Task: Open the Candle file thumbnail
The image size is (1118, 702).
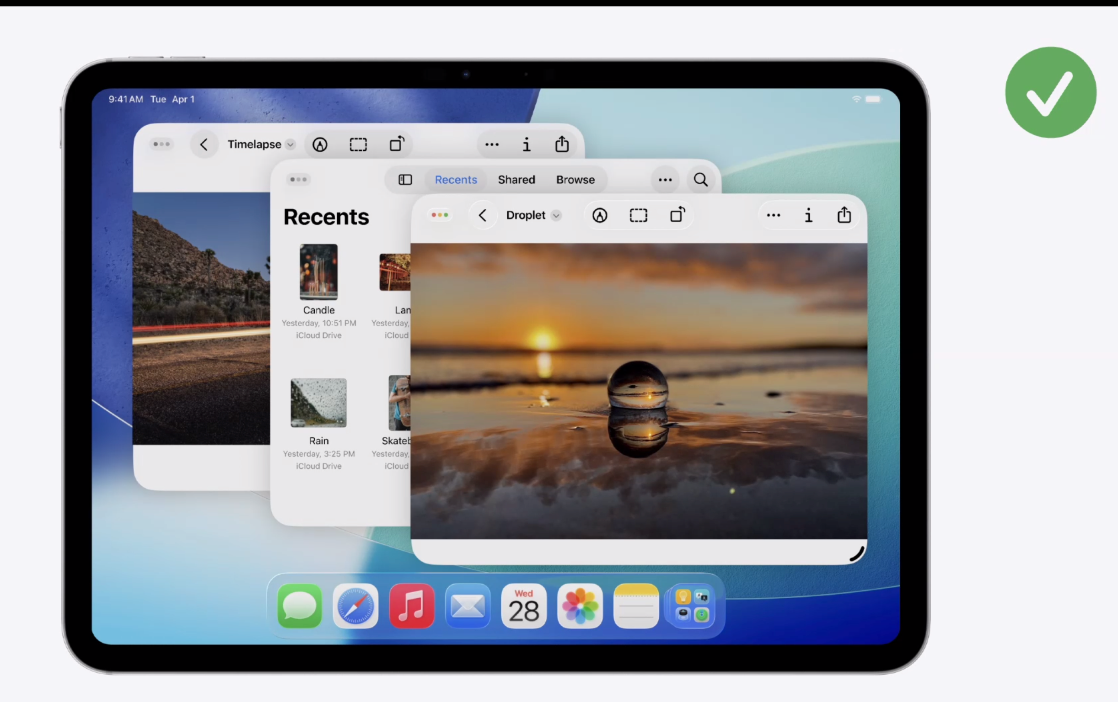Action: [318, 272]
